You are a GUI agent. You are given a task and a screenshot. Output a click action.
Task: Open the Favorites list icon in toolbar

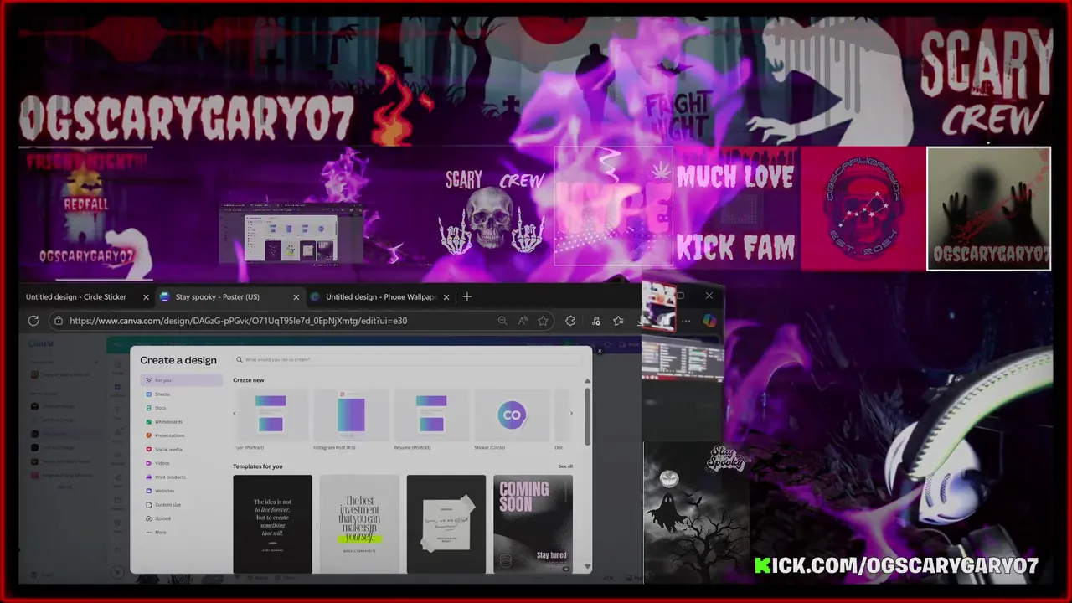click(618, 321)
